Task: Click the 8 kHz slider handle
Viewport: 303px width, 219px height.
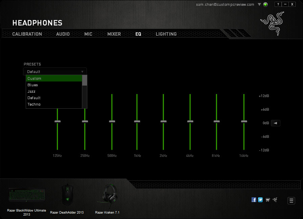Action: click(217, 122)
